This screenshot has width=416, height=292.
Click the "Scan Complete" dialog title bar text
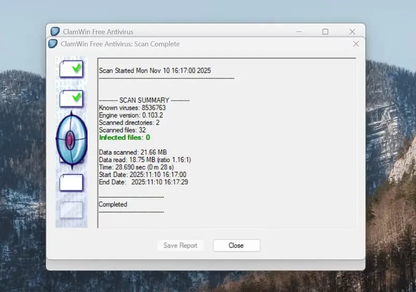[x=121, y=44]
